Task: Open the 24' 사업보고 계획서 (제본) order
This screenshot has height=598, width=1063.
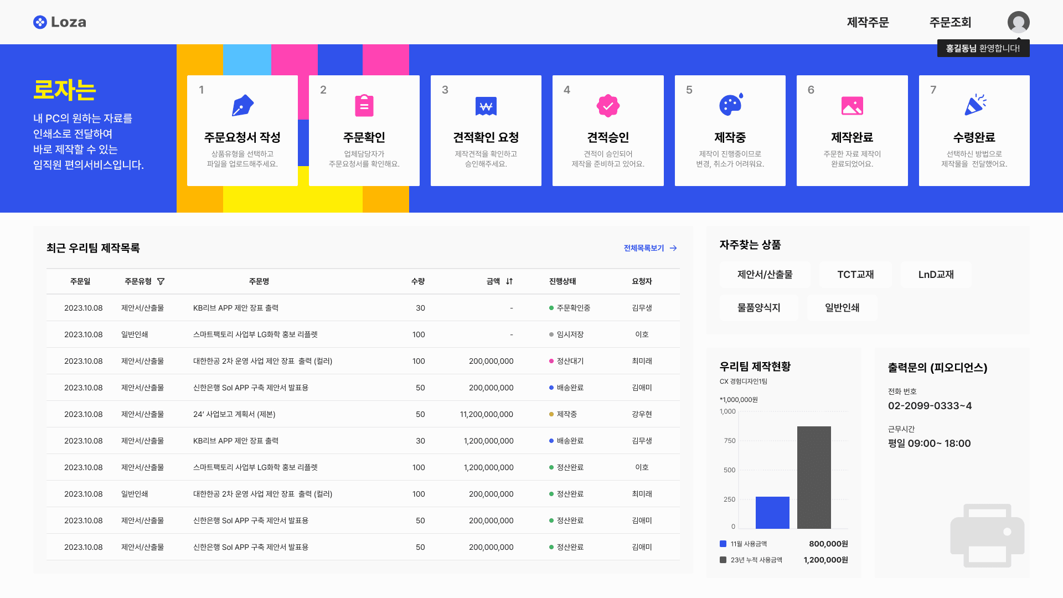Action: tap(363, 414)
